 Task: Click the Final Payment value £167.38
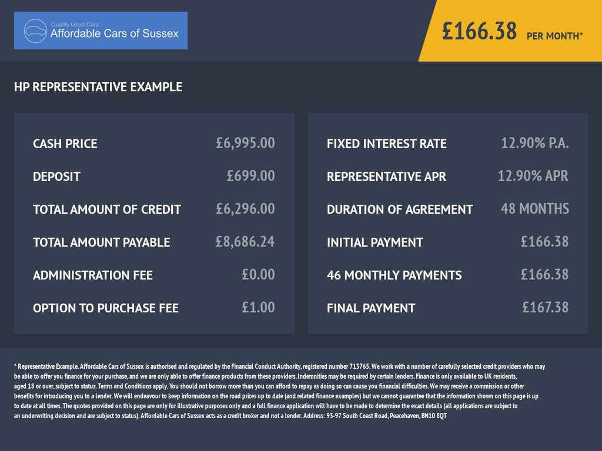545,307
